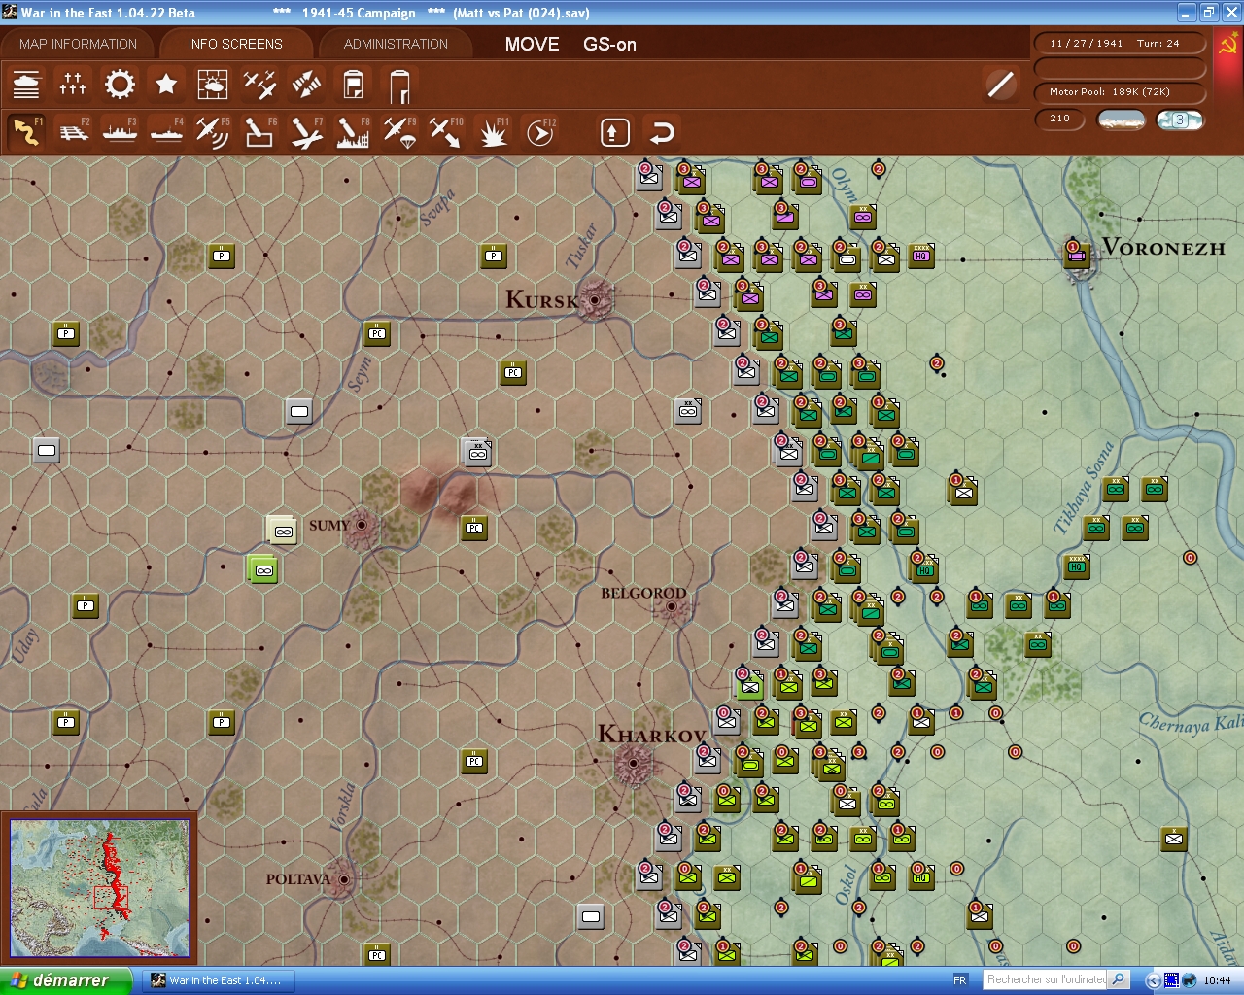Select the F5 air recon mode

click(213, 132)
